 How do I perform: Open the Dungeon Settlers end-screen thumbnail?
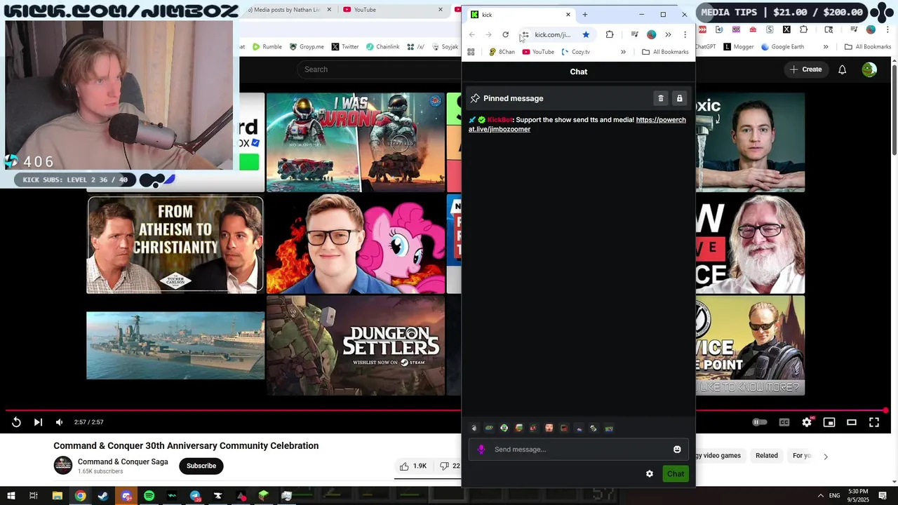click(x=356, y=346)
